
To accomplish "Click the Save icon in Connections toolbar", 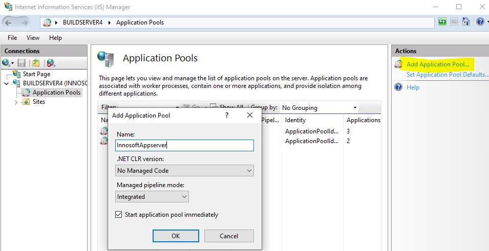I will tap(22, 63).
